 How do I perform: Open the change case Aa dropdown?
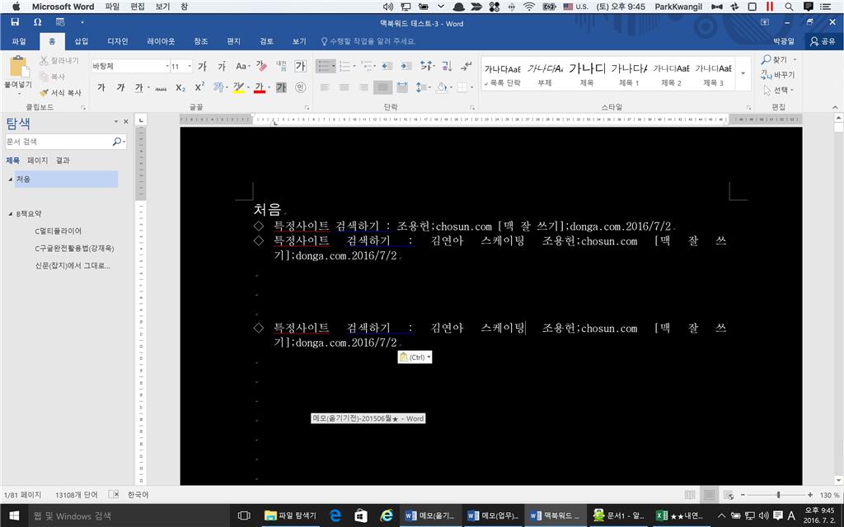coord(243,66)
